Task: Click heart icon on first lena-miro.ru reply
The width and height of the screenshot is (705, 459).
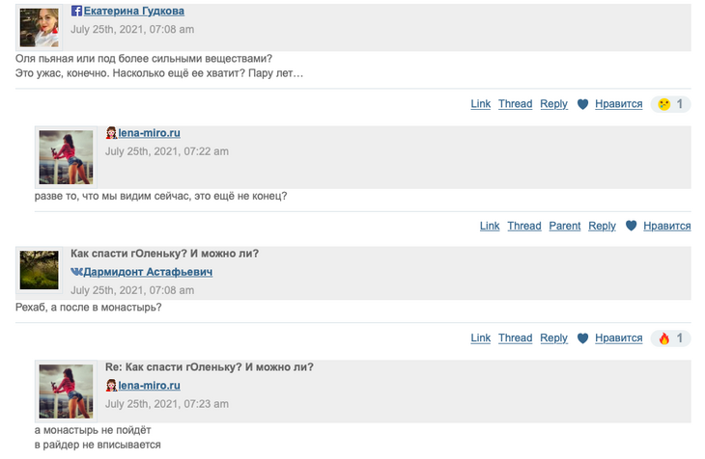Action: click(631, 226)
